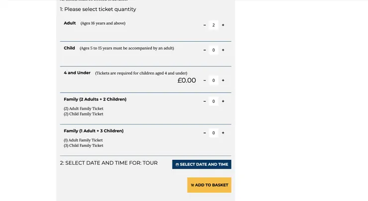Decrease Child ticket quantity with minus
Image resolution: width=368 pixels, height=201 pixels.
click(204, 50)
